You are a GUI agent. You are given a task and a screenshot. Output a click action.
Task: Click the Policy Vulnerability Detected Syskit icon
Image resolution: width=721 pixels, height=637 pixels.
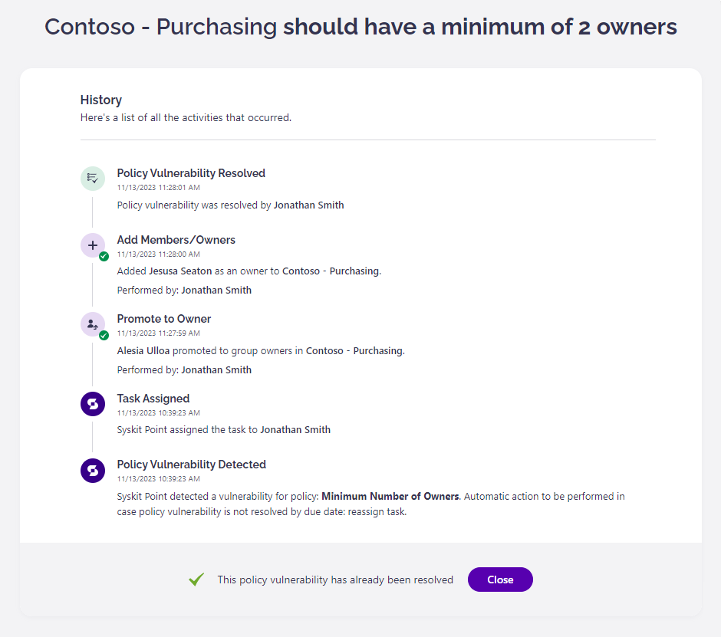coord(93,470)
